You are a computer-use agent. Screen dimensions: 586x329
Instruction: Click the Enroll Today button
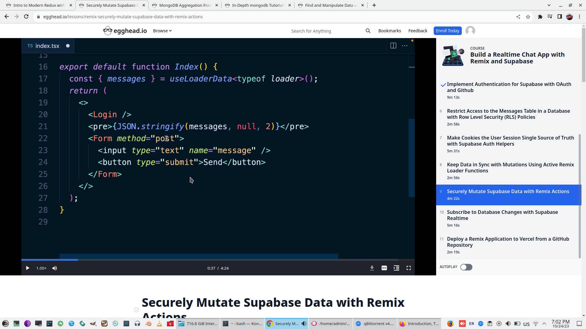click(x=447, y=31)
